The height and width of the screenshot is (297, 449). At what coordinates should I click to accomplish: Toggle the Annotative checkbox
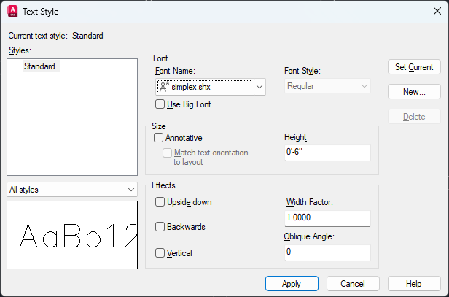(158, 138)
